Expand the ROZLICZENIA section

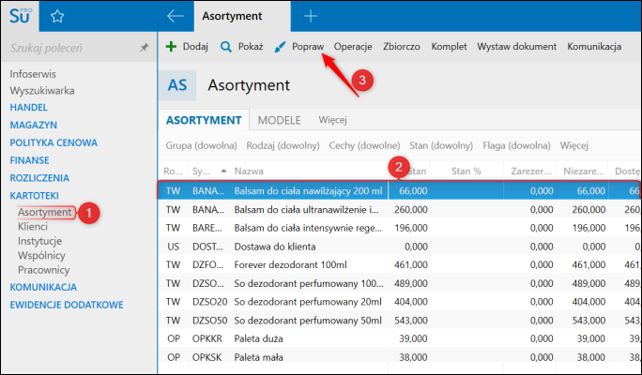(39, 178)
